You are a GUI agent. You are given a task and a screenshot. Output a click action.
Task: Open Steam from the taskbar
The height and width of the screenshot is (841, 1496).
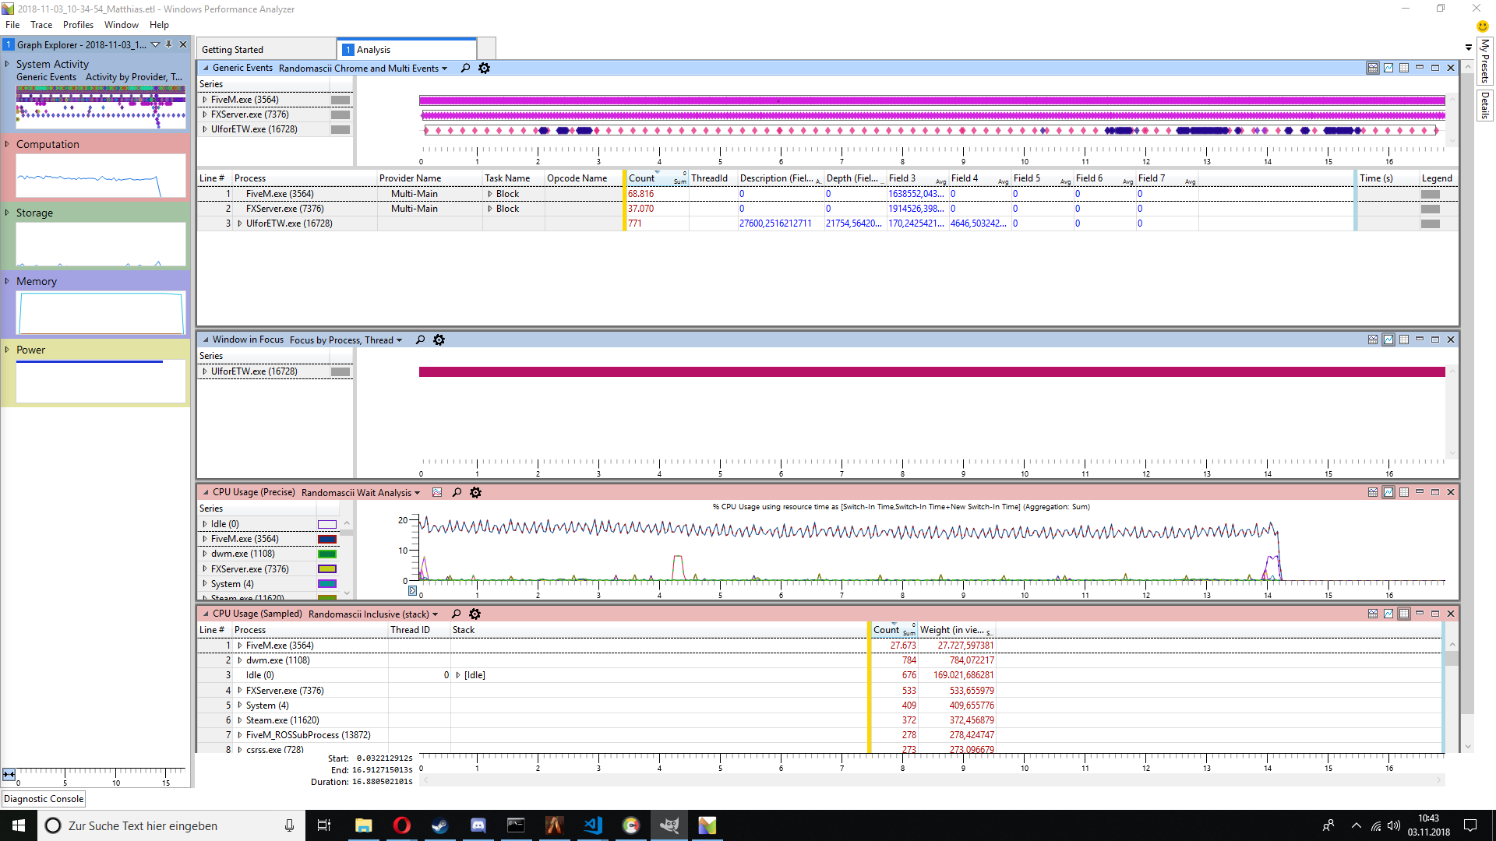pyautogui.click(x=439, y=825)
